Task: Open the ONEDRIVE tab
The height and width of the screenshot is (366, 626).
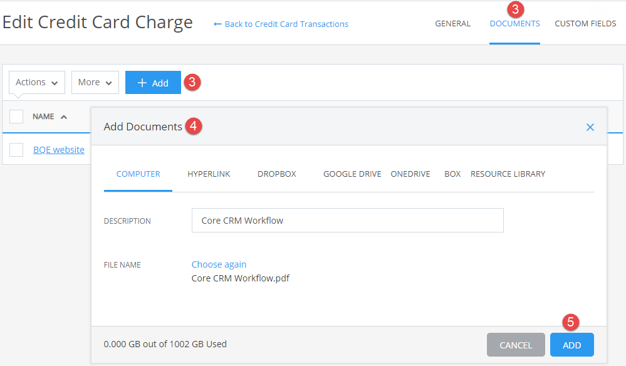Action: [410, 174]
